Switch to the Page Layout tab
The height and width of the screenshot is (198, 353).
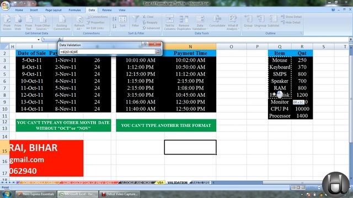point(54,10)
